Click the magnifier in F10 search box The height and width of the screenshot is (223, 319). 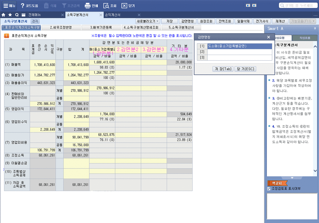coord(282,6)
